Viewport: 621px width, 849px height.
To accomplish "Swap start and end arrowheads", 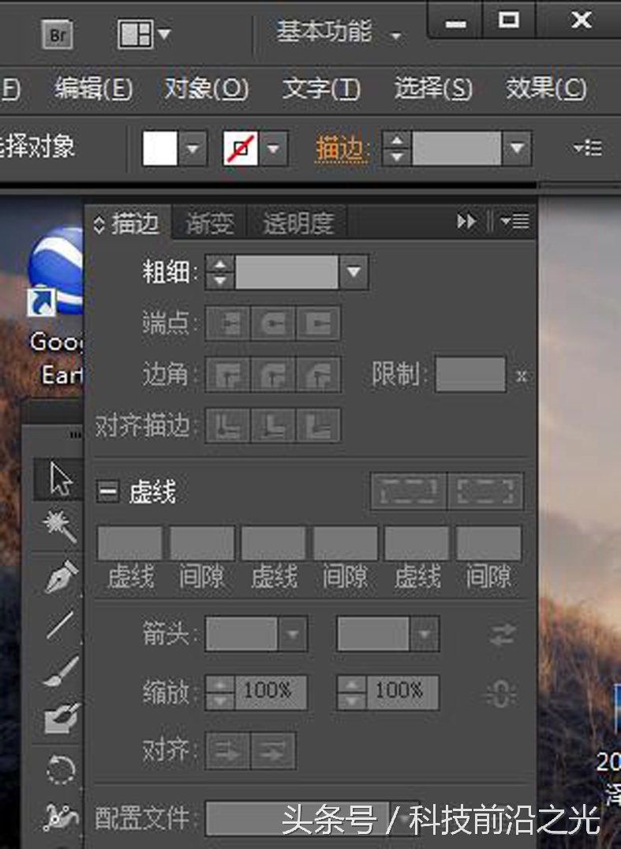I will [x=503, y=634].
